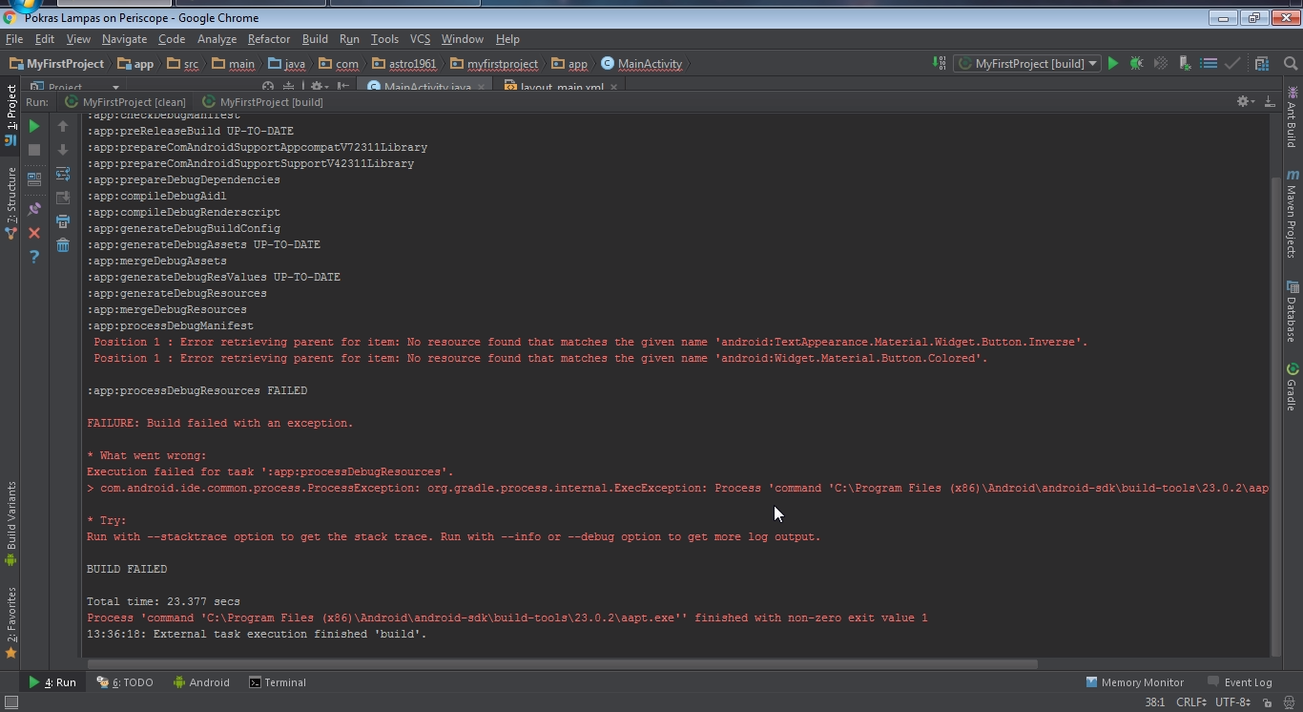Image resolution: width=1303 pixels, height=712 pixels.
Task: Click inspector profile icon in status bar
Action: point(1289,702)
